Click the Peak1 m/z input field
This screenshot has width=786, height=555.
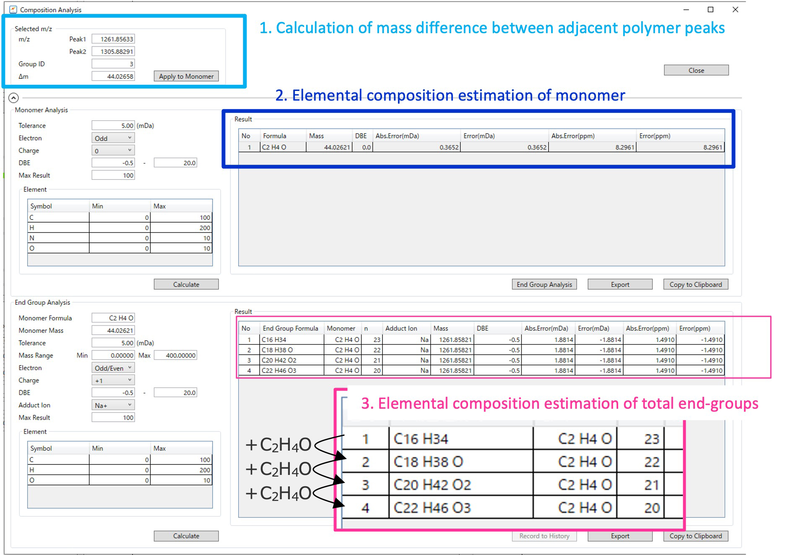click(113, 39)
